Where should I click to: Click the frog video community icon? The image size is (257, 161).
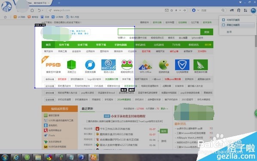coord(127,65)
